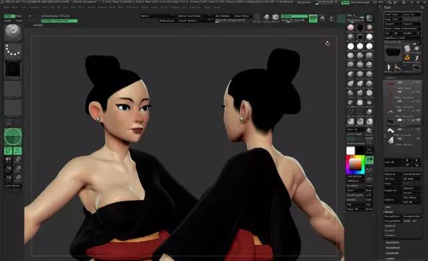The width and height of the screenshot is (428, 261).
Task: Click the SwitchColor button
Action: [x=354, y=177]
